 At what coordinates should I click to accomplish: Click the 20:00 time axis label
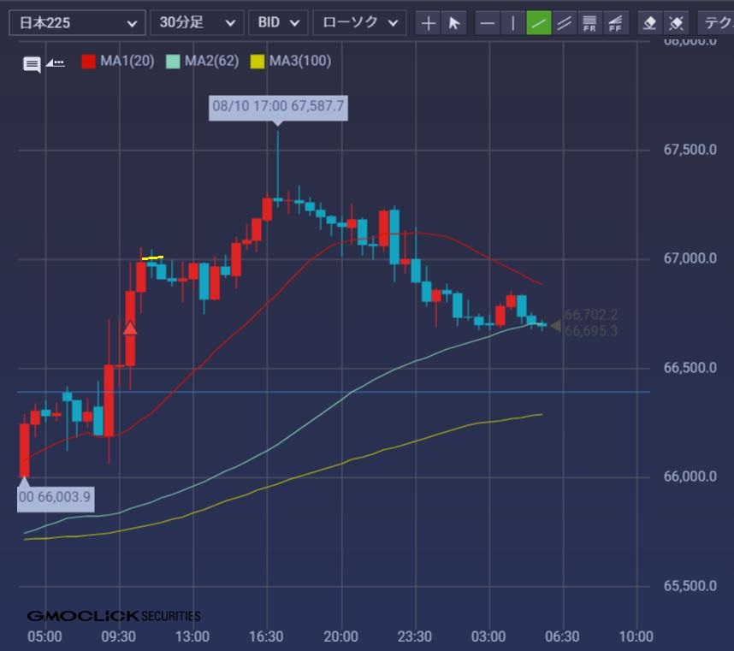pos(340,636)
